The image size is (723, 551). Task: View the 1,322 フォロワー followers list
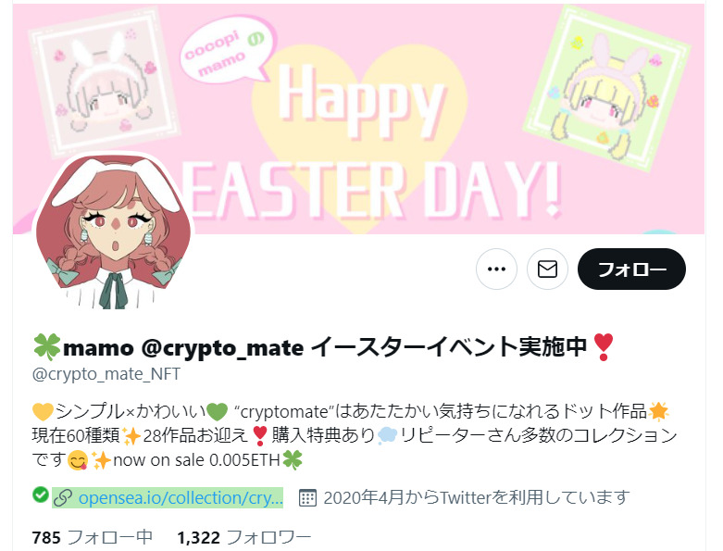click(244, 538)
